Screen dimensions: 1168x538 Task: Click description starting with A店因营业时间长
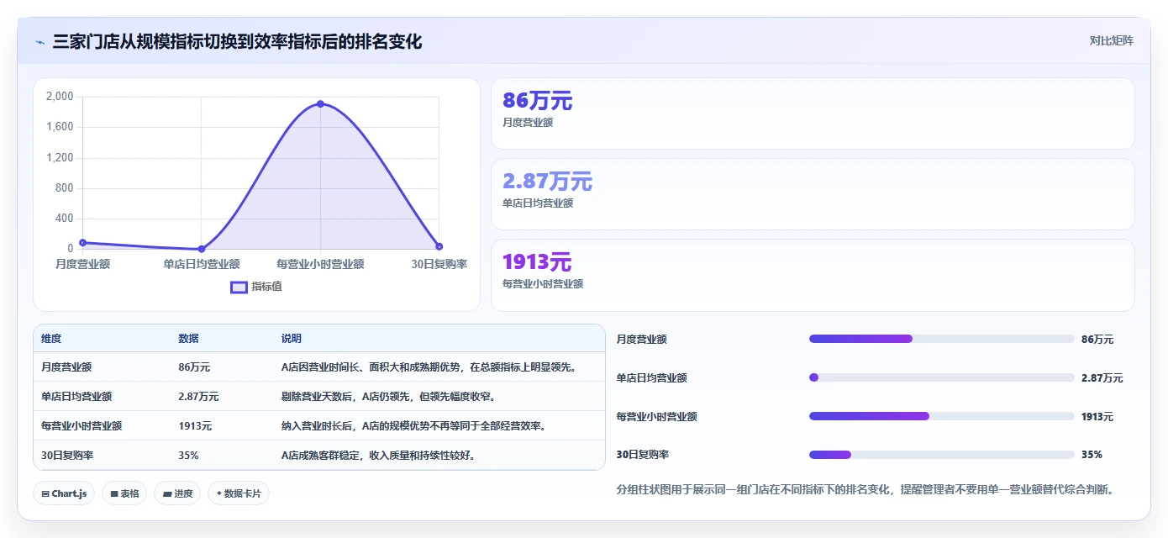coord(429,367)
